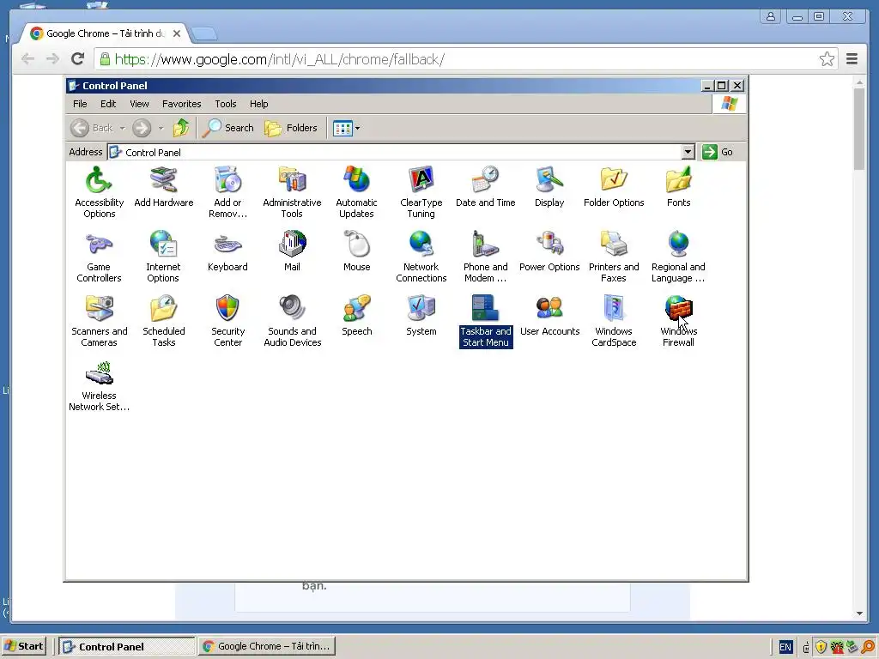Open Internet Options icon

[x=163, y=257]
